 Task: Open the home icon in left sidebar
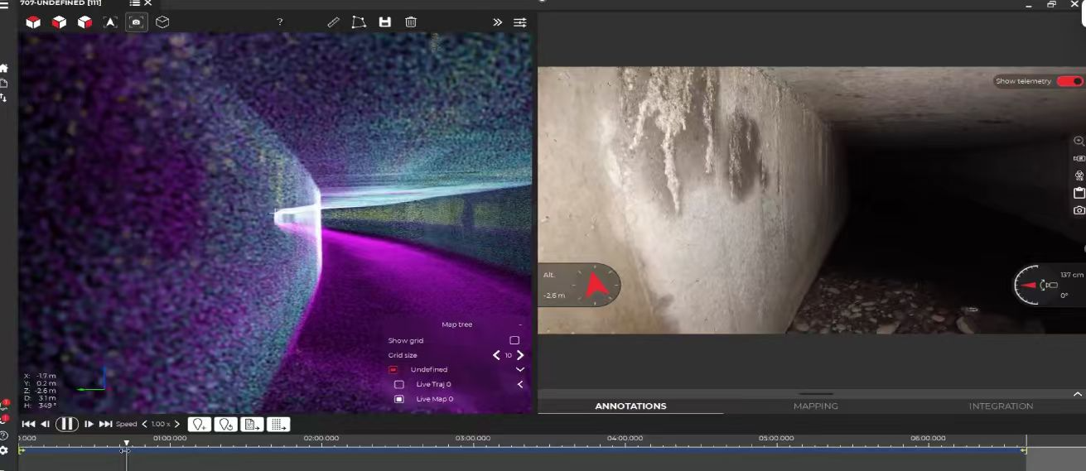click(4, 69)
